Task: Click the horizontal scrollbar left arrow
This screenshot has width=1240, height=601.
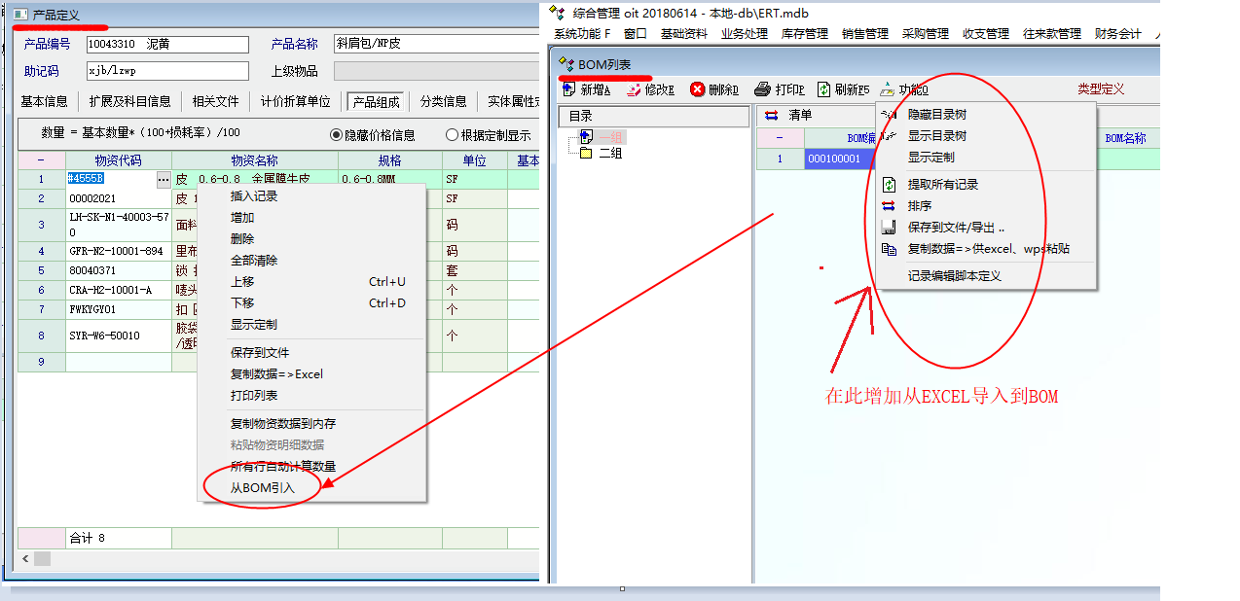Action: 25,559
